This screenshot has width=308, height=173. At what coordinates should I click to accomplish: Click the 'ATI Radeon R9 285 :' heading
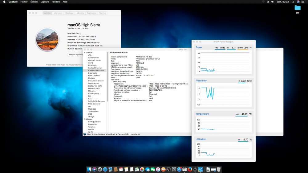[119, 53]
